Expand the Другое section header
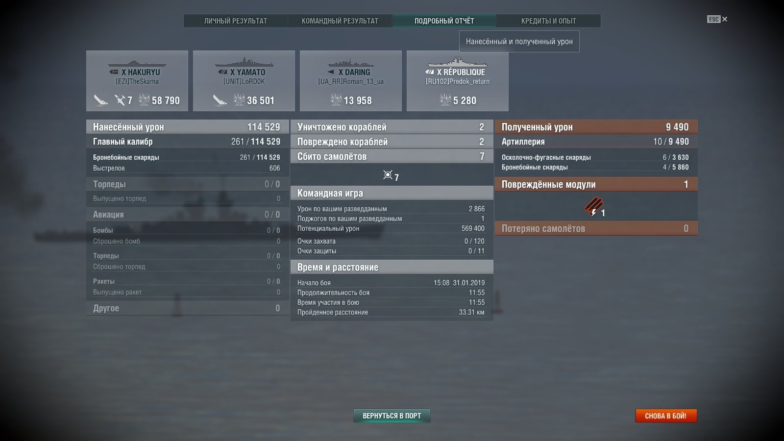784x441 pixels. [187, 308]
